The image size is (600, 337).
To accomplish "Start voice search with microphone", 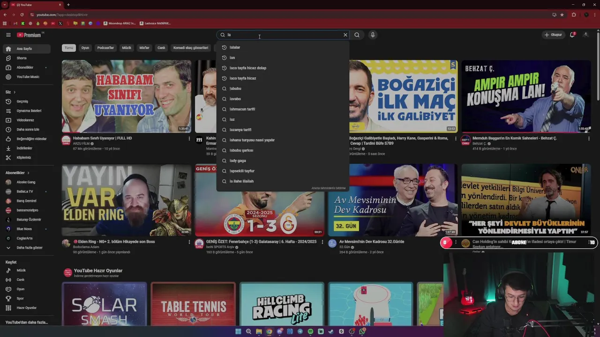I will click(x=373, y=35).
